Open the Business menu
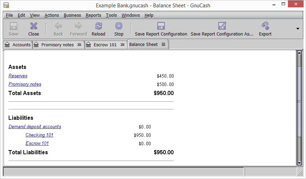This screenshot has width=306, height=179. coord(72,15)
